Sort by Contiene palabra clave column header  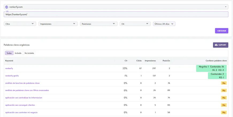(x=216, y=61)
